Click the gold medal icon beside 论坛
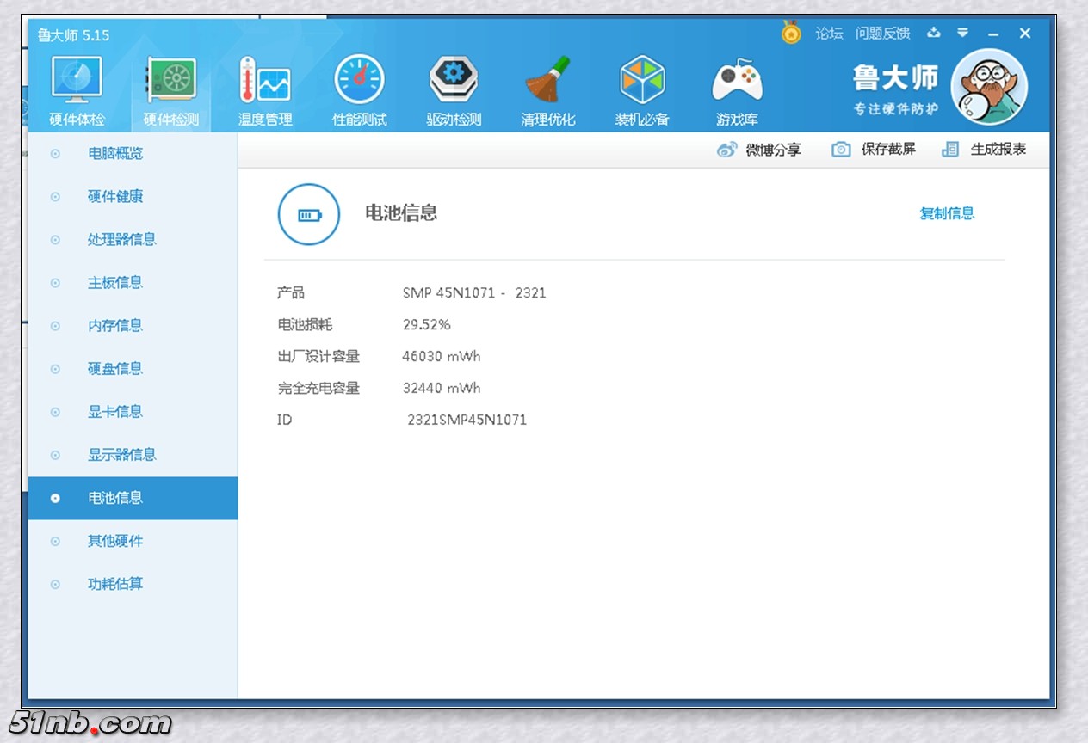The height and width of the screenshot is (743, 1088). pyautogui.click(x=791, y=33)
